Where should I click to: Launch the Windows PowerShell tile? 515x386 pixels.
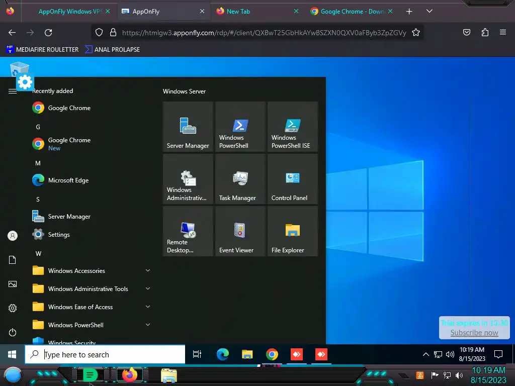coord(240,127)
